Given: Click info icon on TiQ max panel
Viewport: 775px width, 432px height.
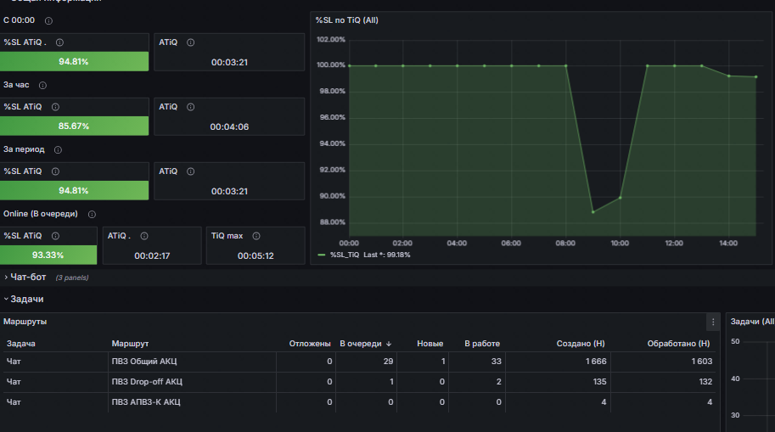Looking at the screenshot, I should pyautogui.click(x=256, y=236).
